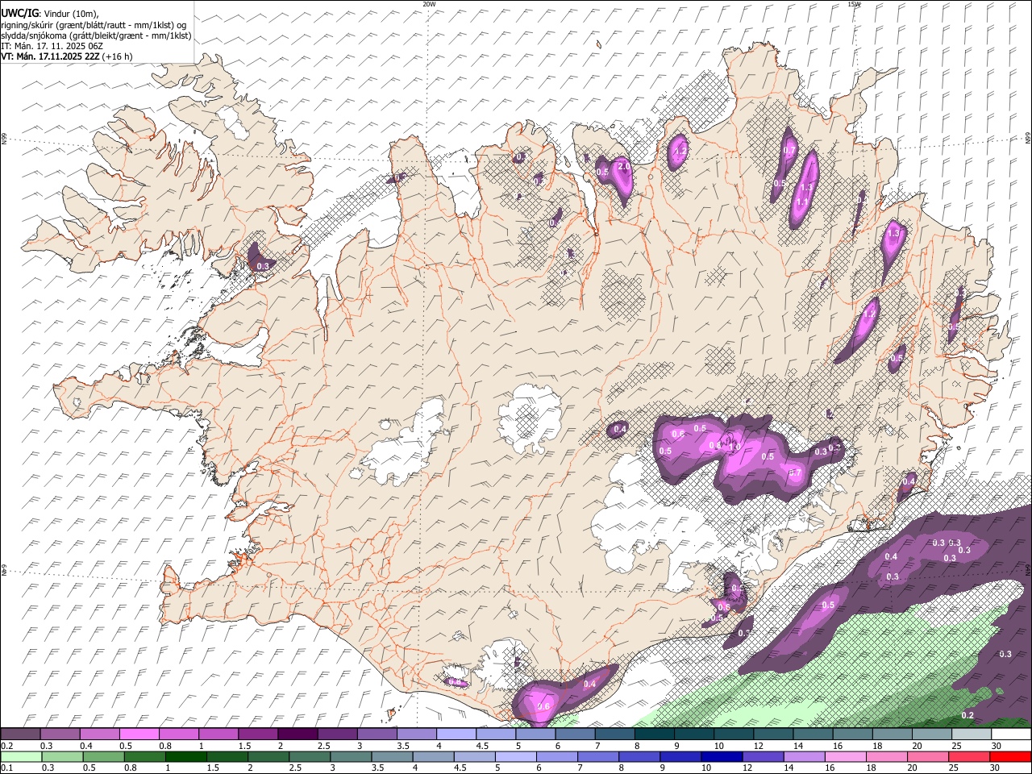Choose the upper-row swatch starting at 1.5
This screenshot has width=1032, height=774.
coord(257,734)
